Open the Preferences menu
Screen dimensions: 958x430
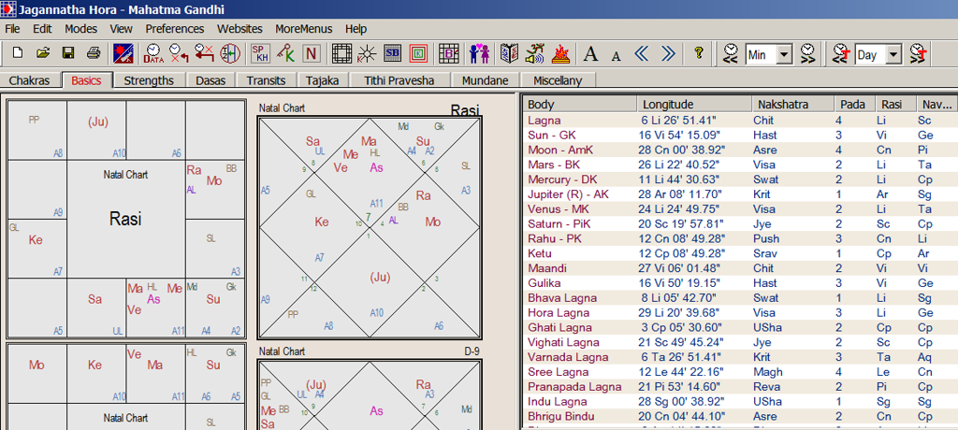(175, 29)
